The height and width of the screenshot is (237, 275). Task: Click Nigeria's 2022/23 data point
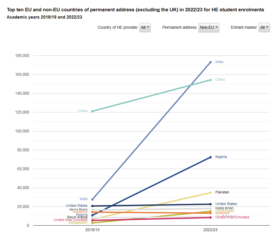coord(210,157)
